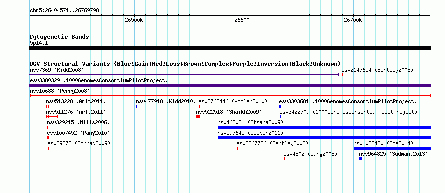Select nsv1022430 (Coe2014) label
The height and width of the screenshot is (193, 445).
tap(383, 144)
